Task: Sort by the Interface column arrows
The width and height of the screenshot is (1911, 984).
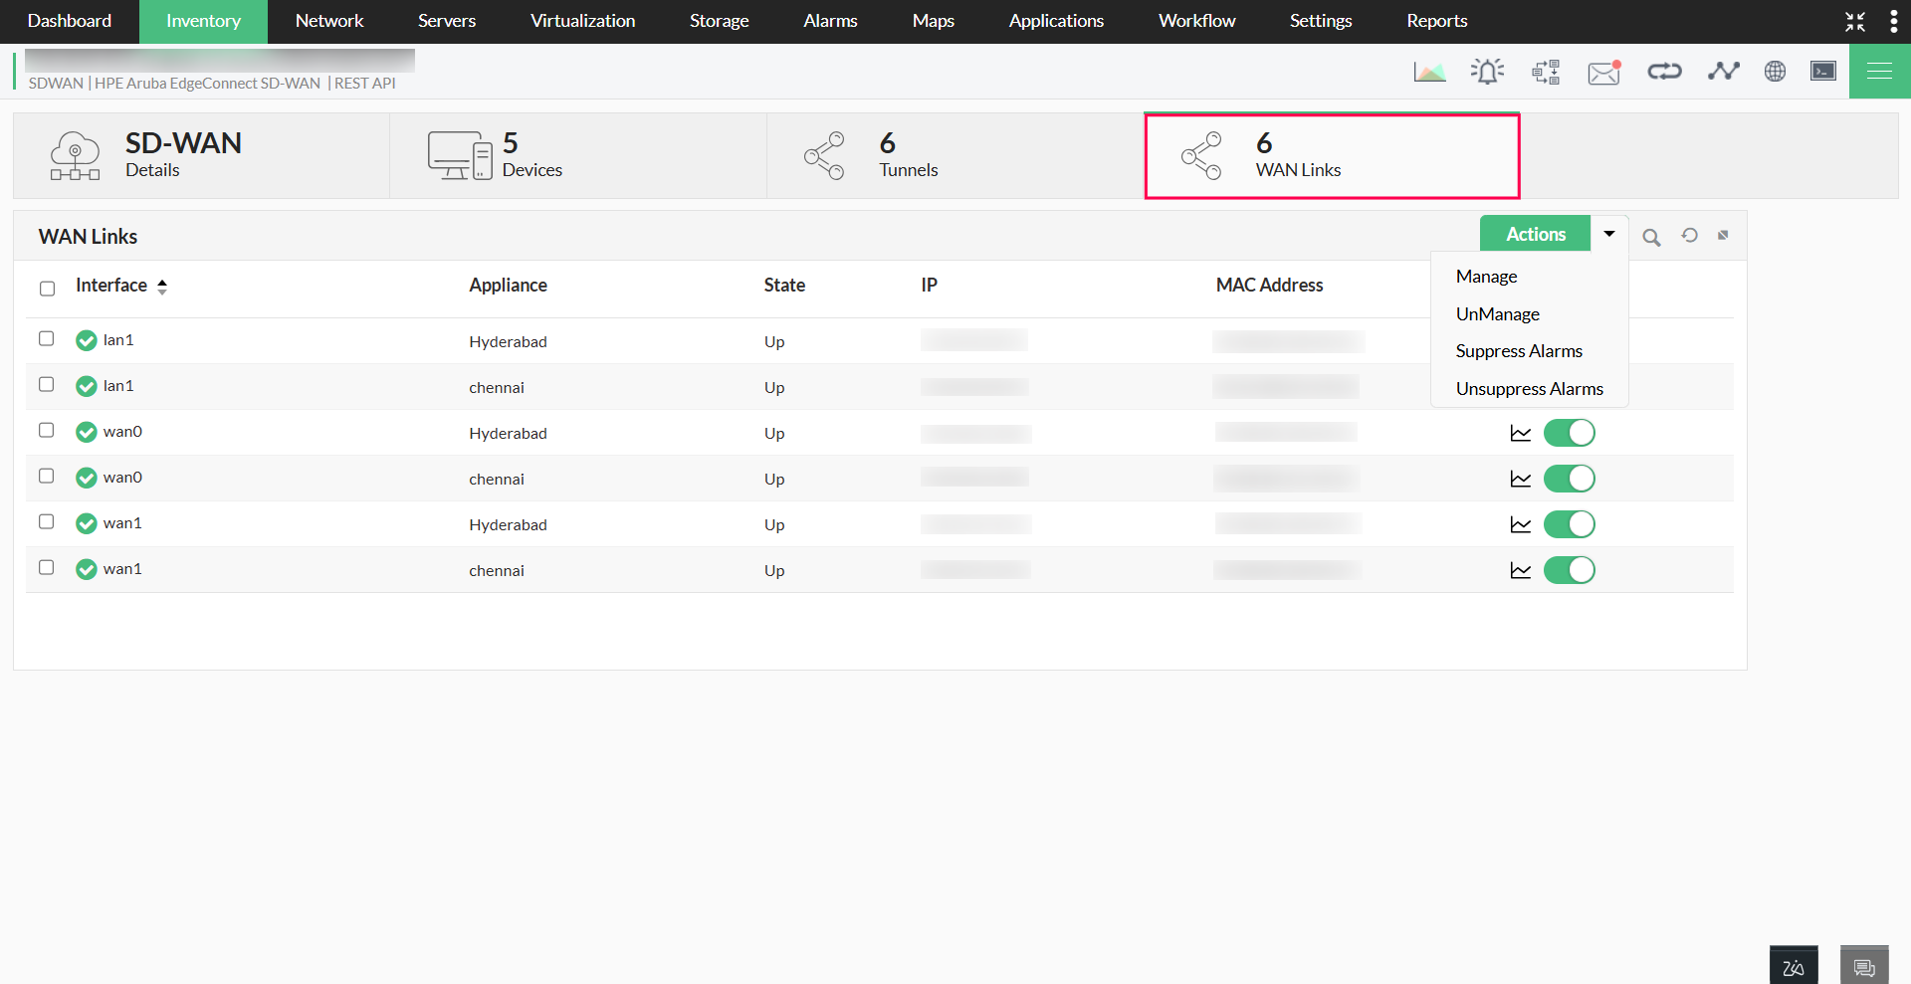Action: coord(162,287)
